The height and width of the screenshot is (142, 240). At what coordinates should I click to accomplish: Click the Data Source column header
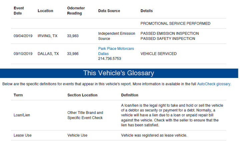(109, 11)
